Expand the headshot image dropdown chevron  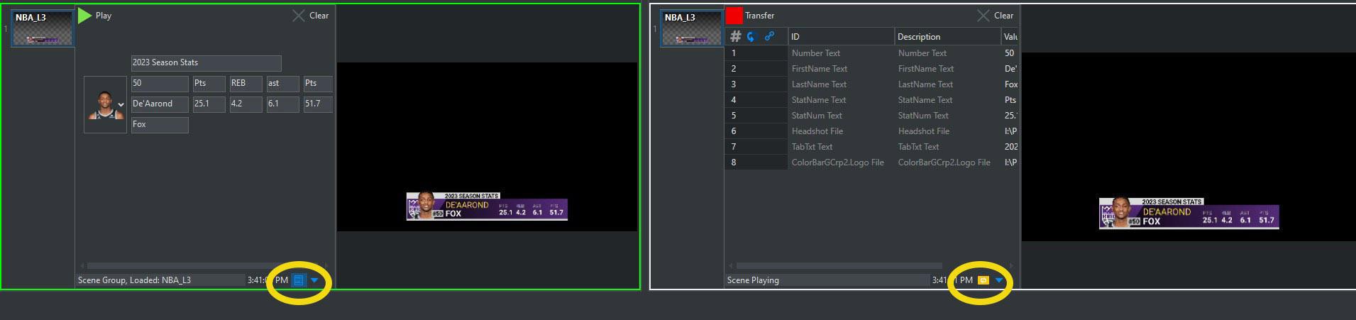click(121, 105)
